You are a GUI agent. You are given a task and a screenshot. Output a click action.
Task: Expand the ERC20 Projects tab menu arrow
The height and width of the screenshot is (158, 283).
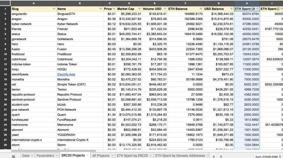87,156
